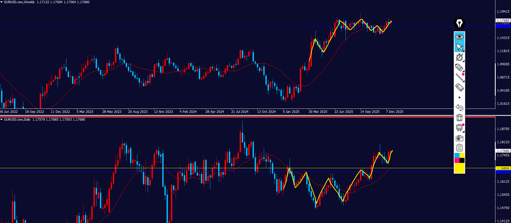511x223 pixels.
Task: Select the eraser tool
Action: click(x=459, y=87)
